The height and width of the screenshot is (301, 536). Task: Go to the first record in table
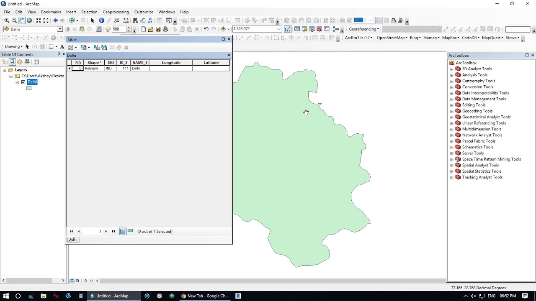(71, 231)
